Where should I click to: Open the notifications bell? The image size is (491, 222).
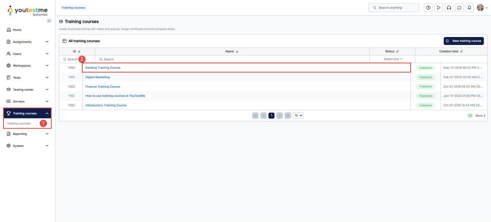(469, 8)
